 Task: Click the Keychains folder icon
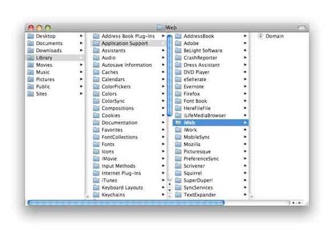tap(97, 194)
